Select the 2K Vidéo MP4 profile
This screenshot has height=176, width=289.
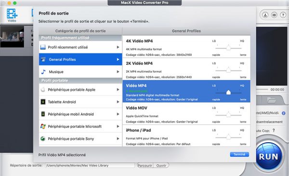(186, 69)
